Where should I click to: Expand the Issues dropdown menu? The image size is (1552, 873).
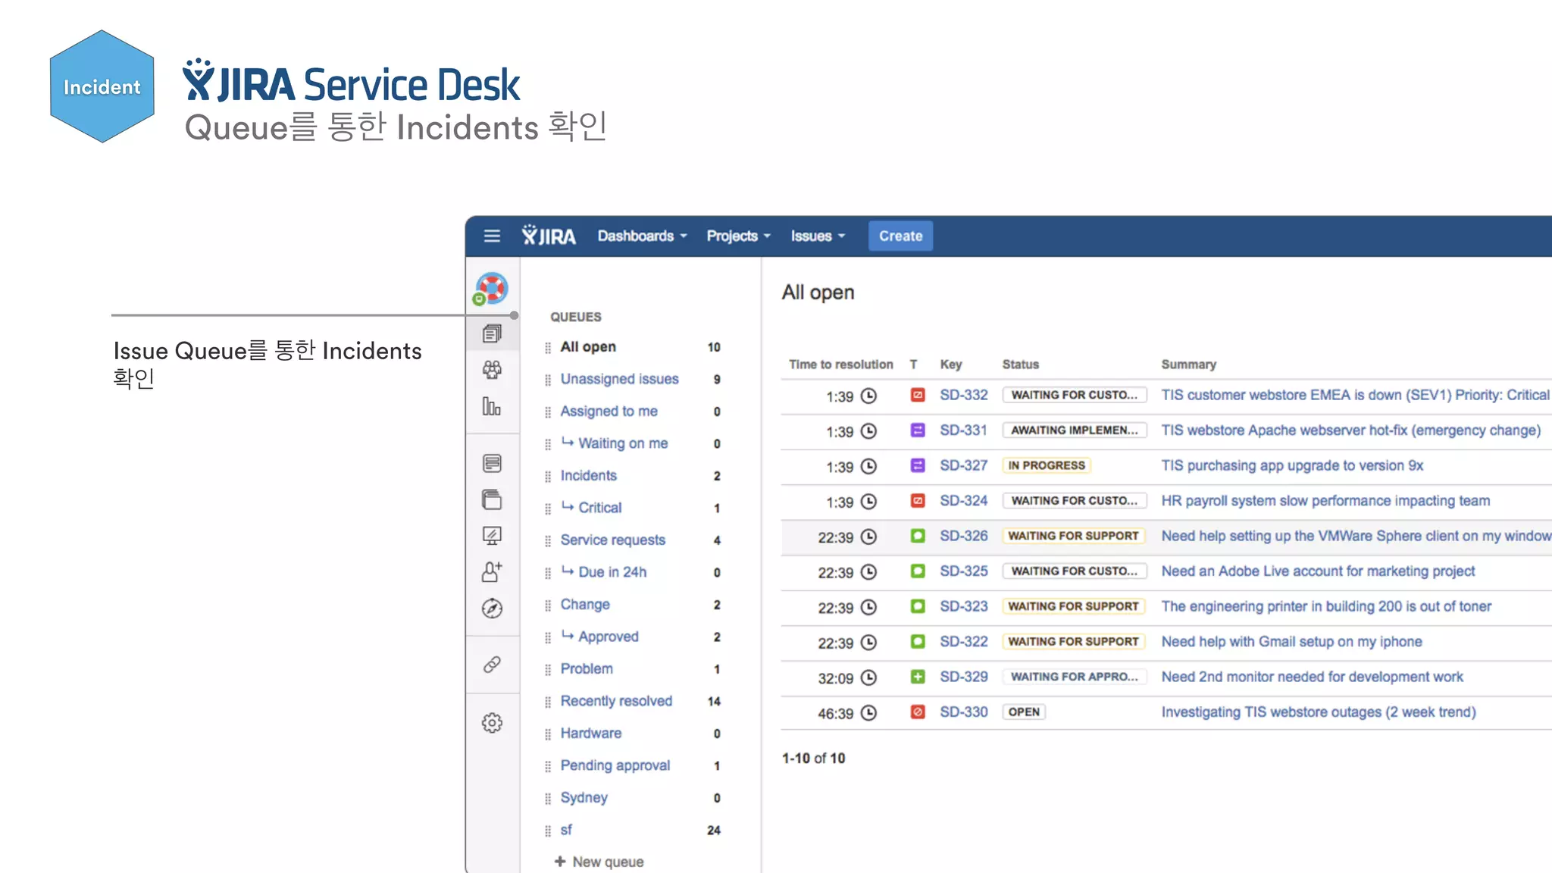pyautogui.click(x=817, y=236)
